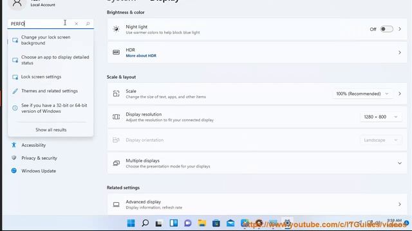Screen dimensions: 412x231
Task: Click the Advanced display monitor icon
Action: pos(116,204)
